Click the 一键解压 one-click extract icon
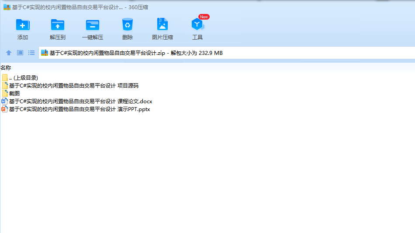This screenshot has width=415, height=233. coord(92,25)
